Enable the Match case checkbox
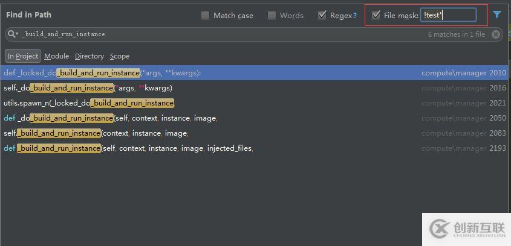 pyautogui.click(x=206, y=15)
